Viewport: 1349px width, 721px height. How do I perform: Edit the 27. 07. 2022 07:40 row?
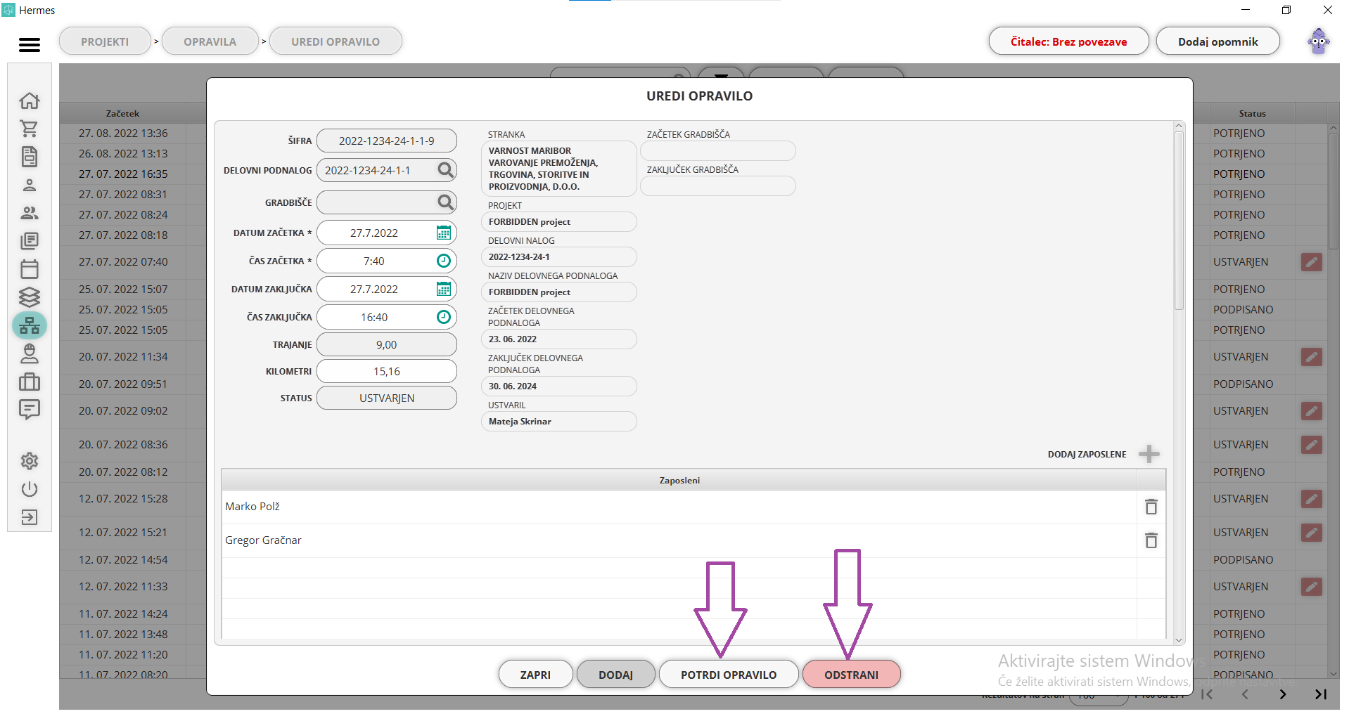(1311, 262)
